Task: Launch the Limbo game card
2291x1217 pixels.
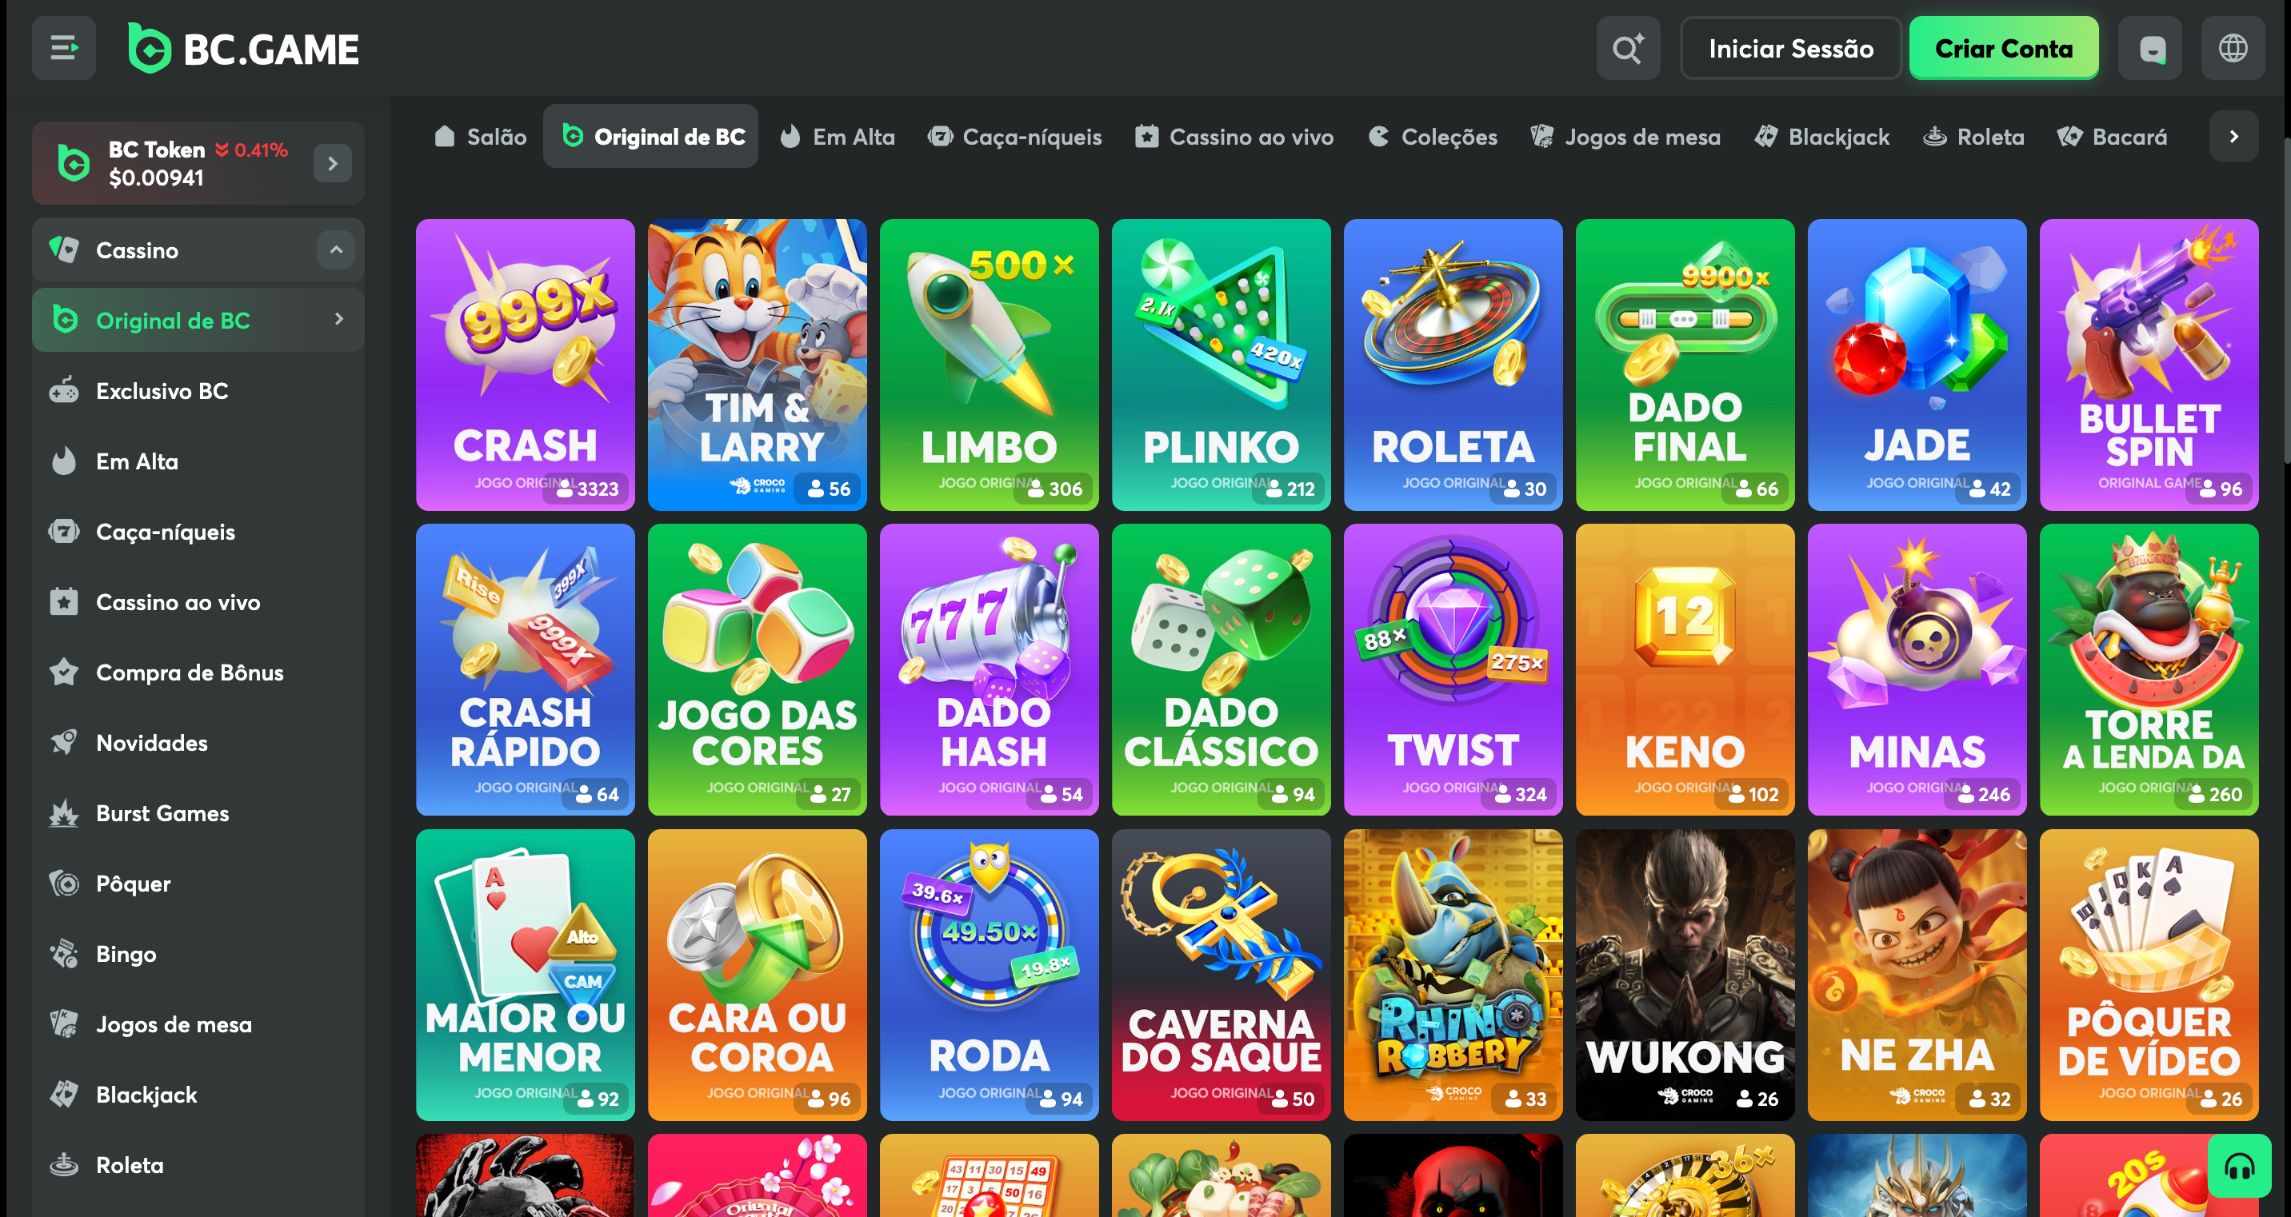Action: (990, 365)
